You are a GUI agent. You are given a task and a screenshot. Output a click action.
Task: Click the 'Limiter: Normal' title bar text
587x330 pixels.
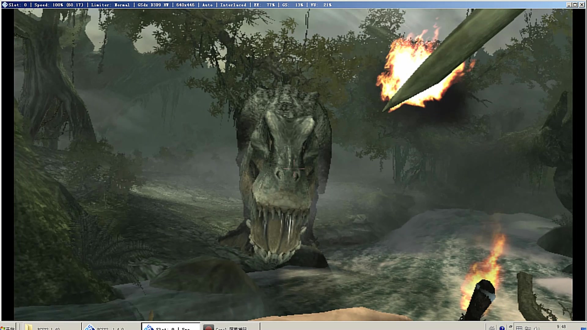click(x=110, y=5)
